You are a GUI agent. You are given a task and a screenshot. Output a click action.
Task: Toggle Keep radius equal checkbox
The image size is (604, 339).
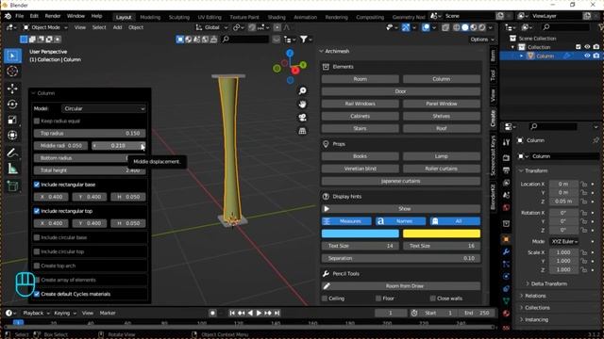coord(37,121)
